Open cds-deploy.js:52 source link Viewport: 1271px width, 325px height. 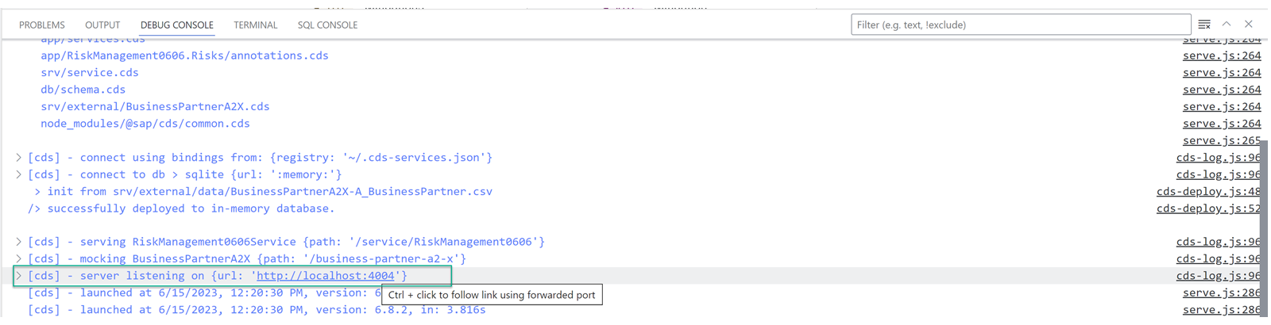(x=1208, y=208)
